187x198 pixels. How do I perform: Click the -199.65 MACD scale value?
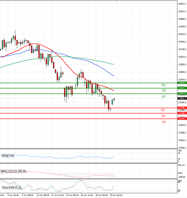pos(182,177)
